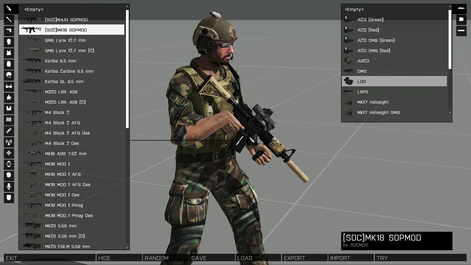
Task: Select <Empty> in the optics list
Action: (x=394, y=9)
